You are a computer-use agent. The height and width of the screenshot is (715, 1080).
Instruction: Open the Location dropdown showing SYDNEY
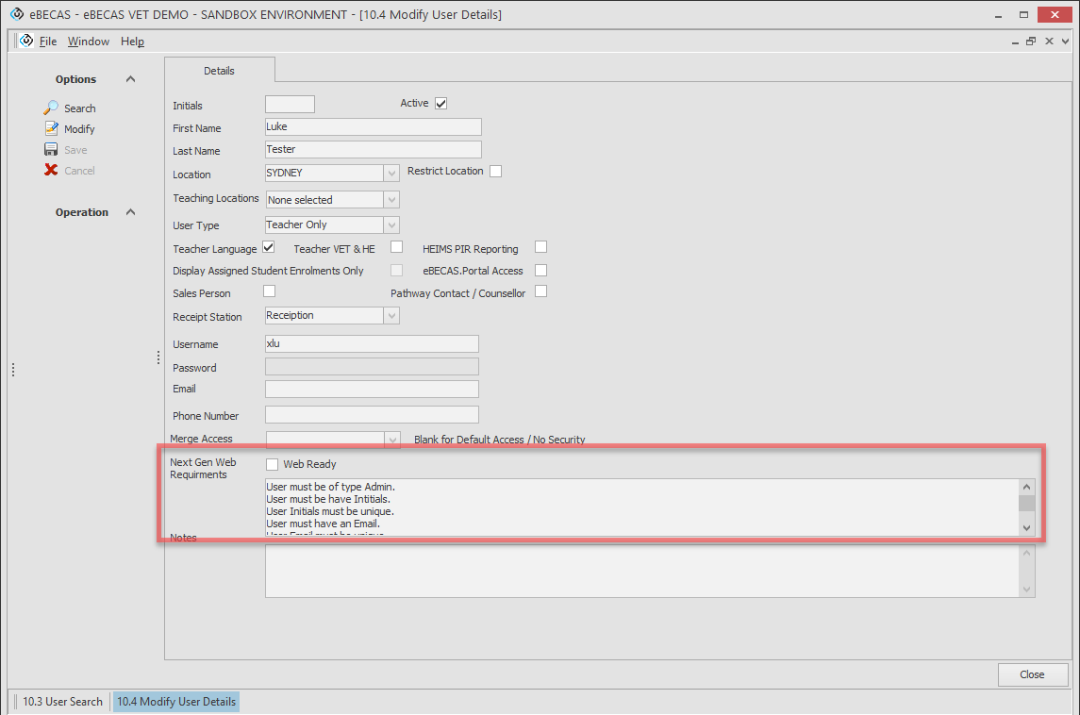pos(391,174)
